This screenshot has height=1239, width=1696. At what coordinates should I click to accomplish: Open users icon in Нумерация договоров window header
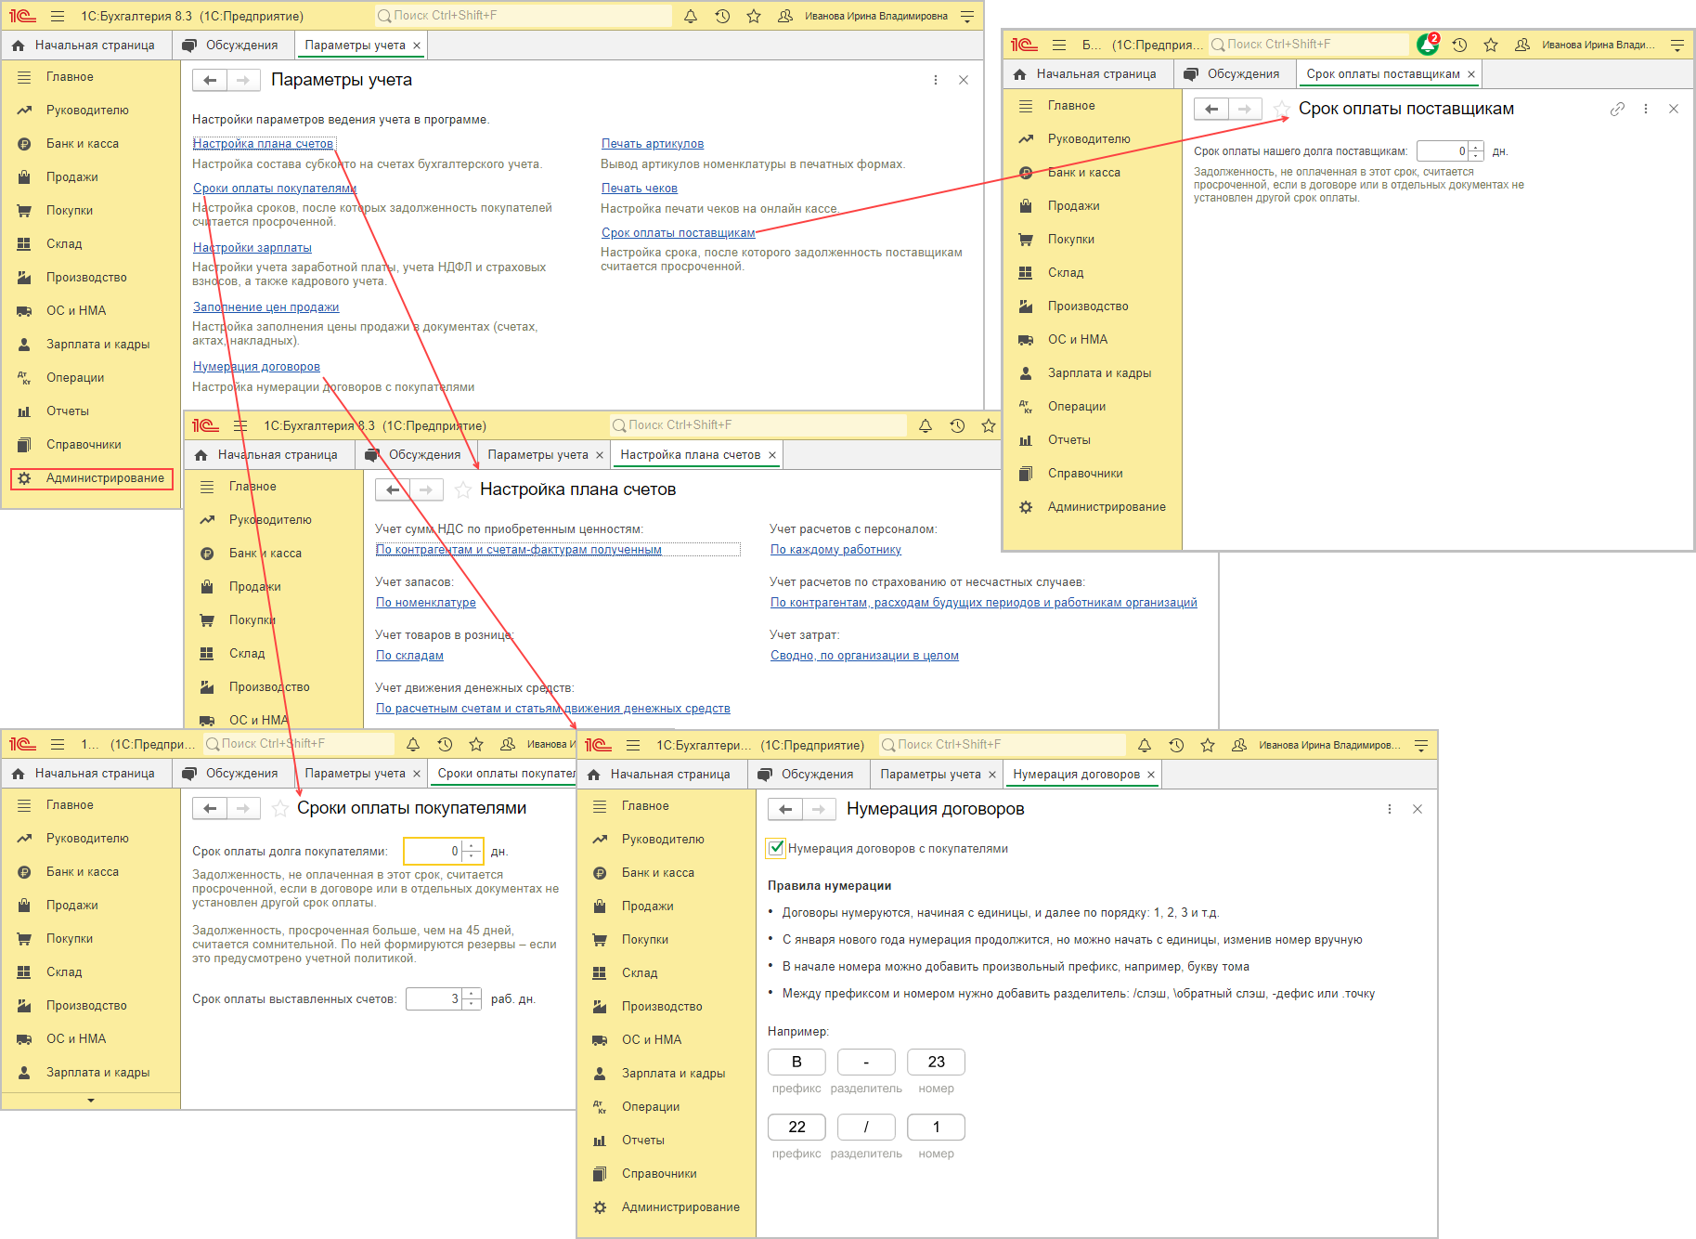tap(1239, 745)
